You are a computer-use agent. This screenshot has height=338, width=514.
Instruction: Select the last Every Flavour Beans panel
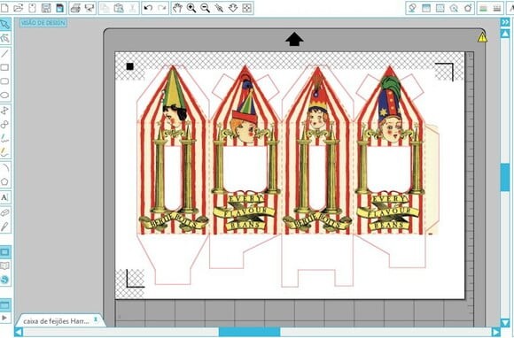coord(390,150)
